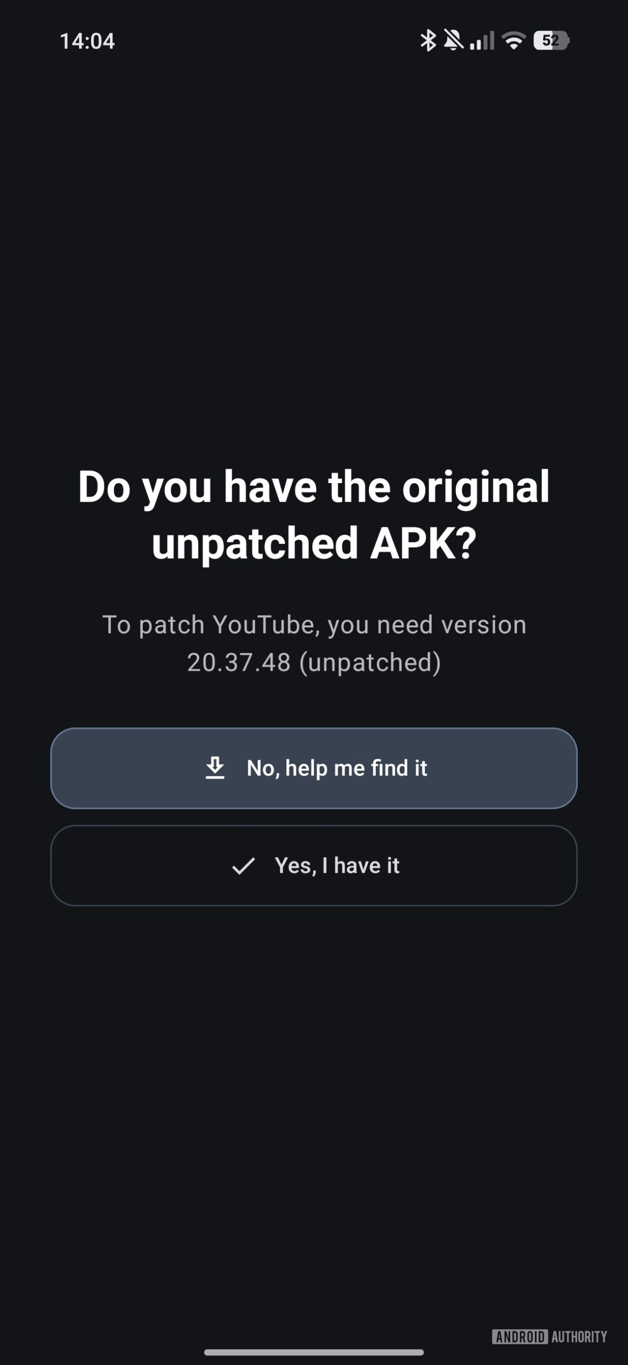
Task: Tap the boxed ANDROID logo watermark
Action: click(520, 1336)
